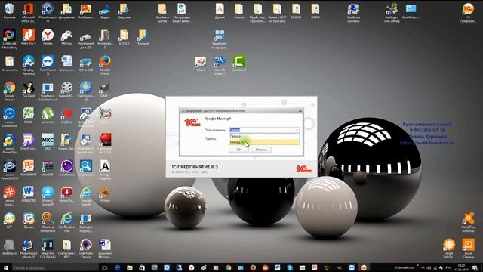This screenshot has width=483, height=272.
Task: Click the Windows taskbar search box
Action: point(55,267)
